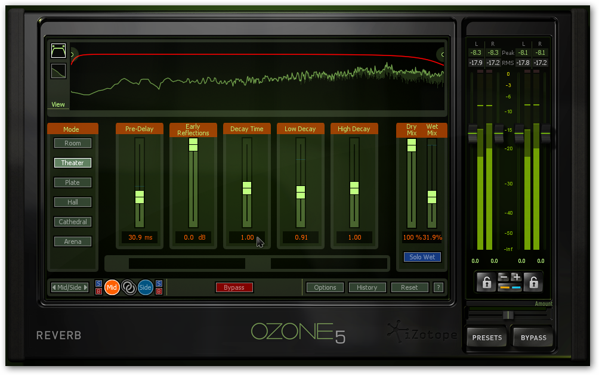This screenshot has width=599, height=375.
Task: Click the Reset button
Action: click(409, 287)
